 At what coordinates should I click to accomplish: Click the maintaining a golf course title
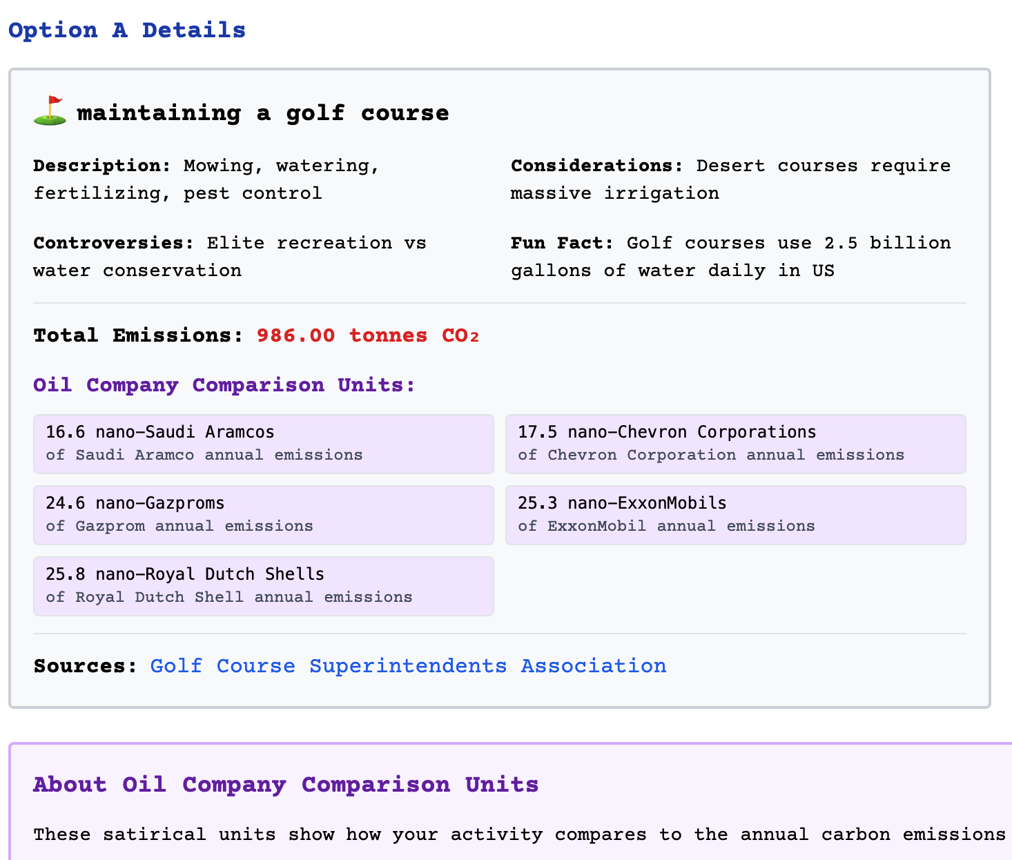point(263,113)
